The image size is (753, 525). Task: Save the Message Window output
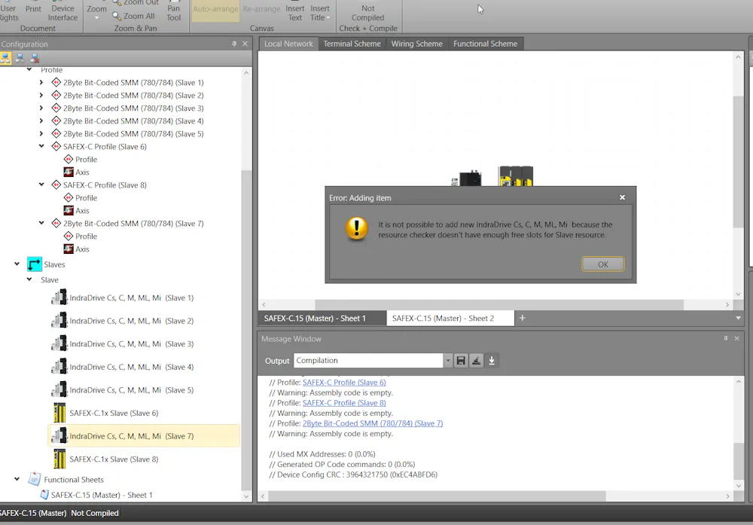461,361
